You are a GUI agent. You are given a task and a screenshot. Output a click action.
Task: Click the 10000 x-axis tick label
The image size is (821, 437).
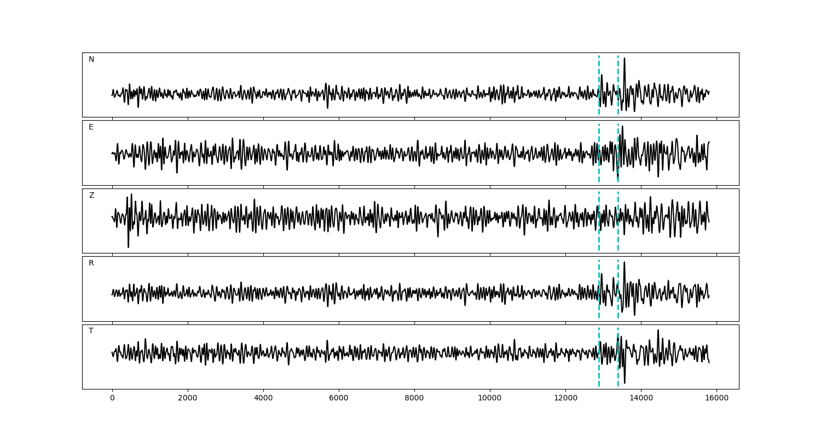coord(489,399)
